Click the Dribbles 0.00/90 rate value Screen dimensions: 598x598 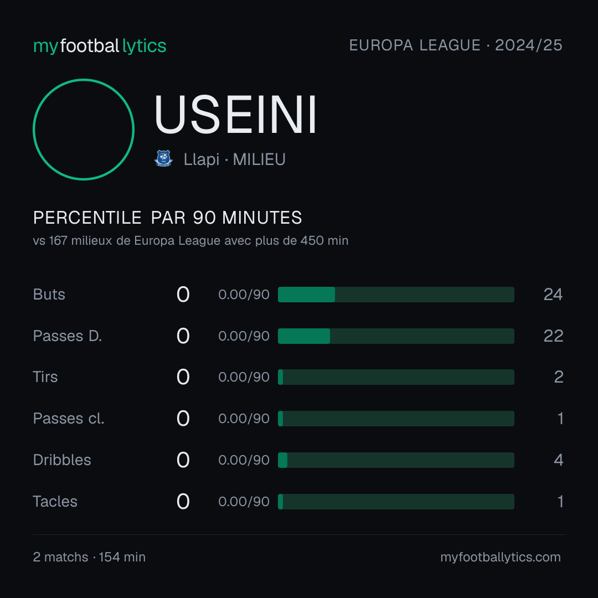(244, 460)
